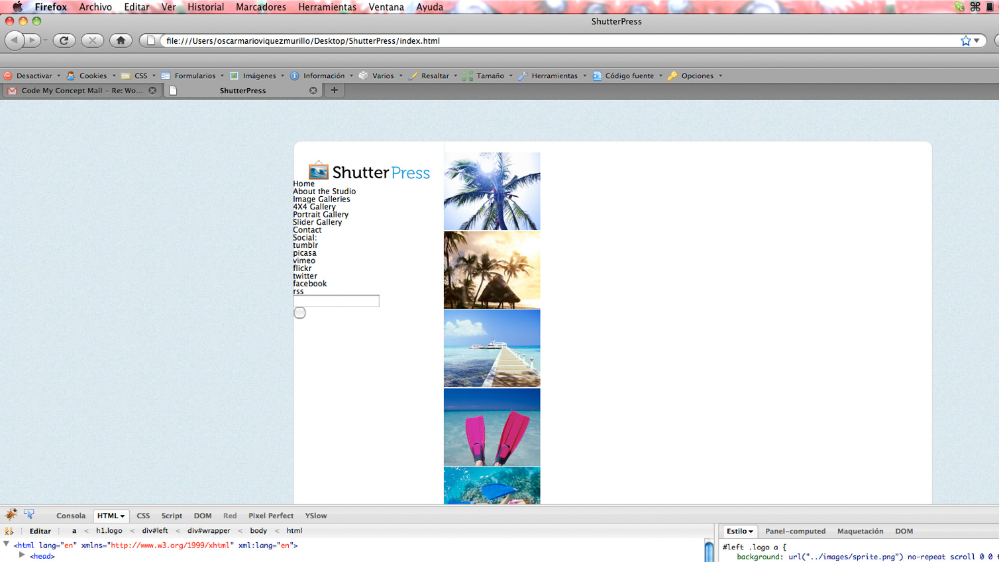Open the 4X4 Gallery link
Image resolution: width=999 pixels, height=562 pixels.
click(x=314, y=207)
